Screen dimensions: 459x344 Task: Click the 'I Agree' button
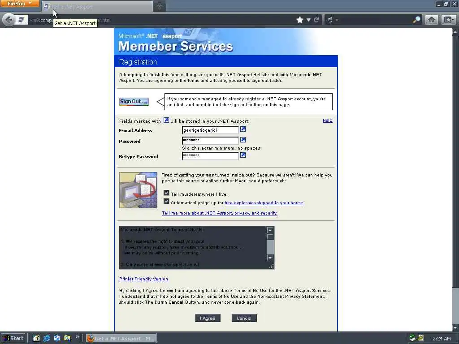(208, 318)
